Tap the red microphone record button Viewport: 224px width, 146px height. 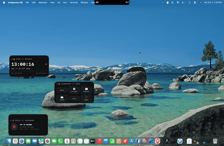(14, 127)
